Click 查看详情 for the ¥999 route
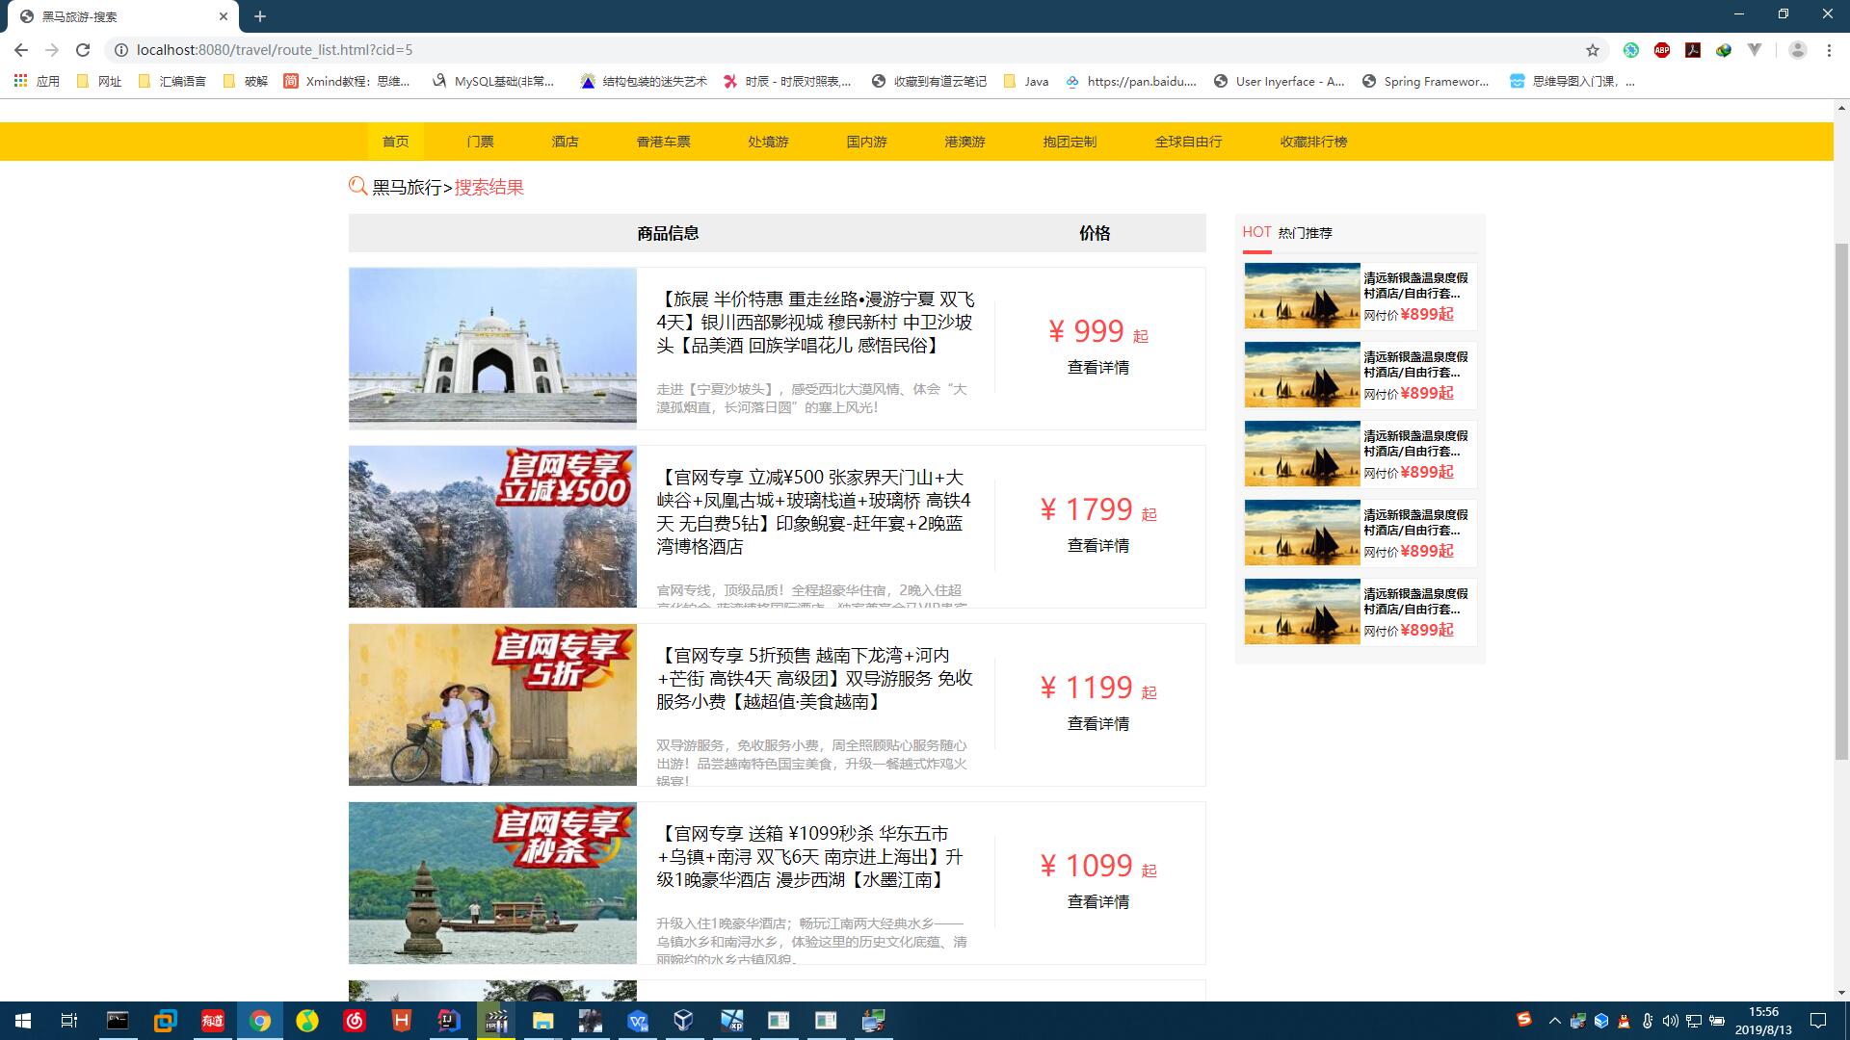 pos(1097,368)
